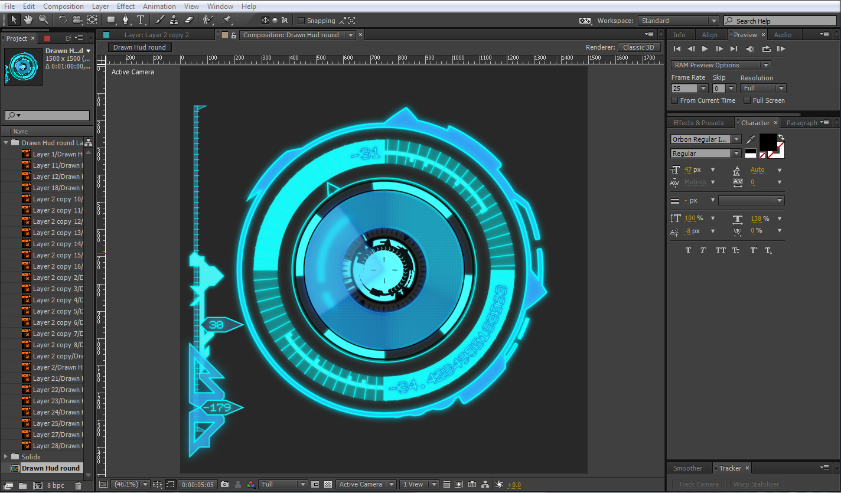Select the Roto Brush tool

point(207,19)
